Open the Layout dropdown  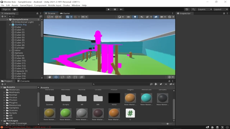tap(221, 9)
